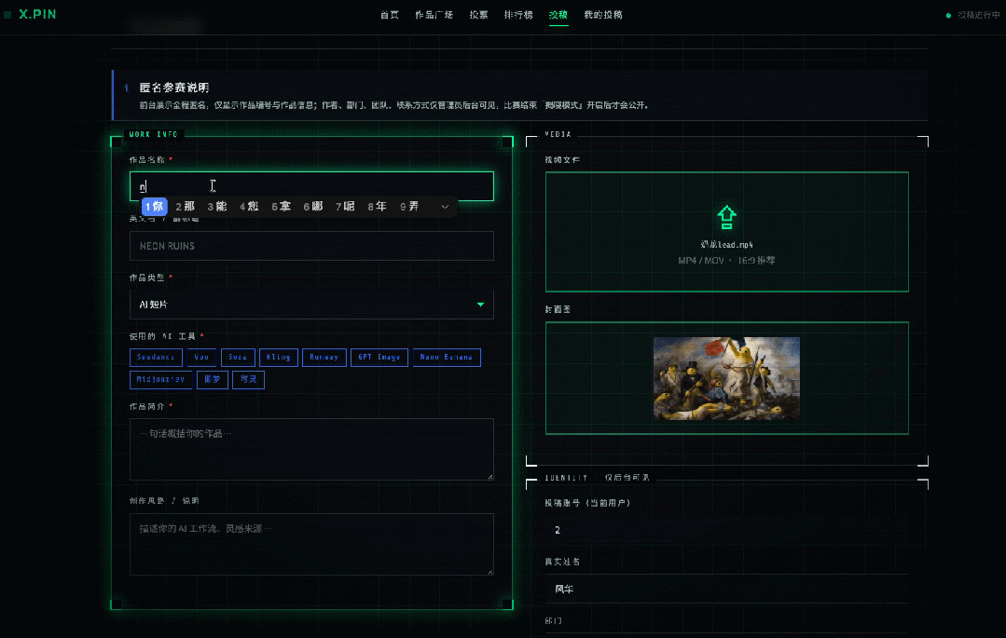The width and height of the screenshot is (1006, 638).
Task: Toggle the 即梦 AI tool tag
Action: 213,380
